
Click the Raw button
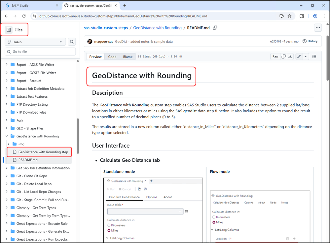point(275,56)
